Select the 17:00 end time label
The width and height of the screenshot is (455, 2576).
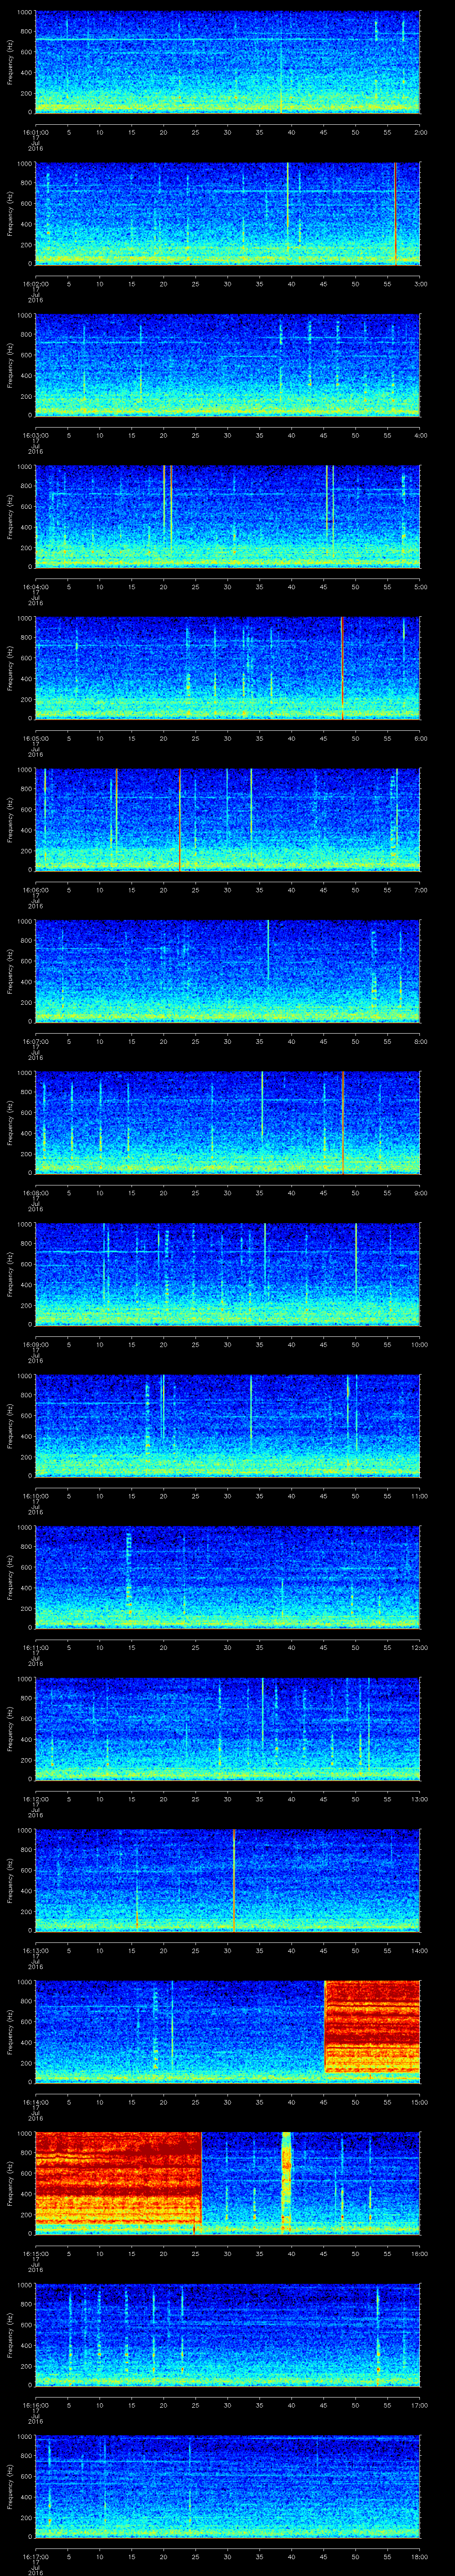tap(419, 2405)
